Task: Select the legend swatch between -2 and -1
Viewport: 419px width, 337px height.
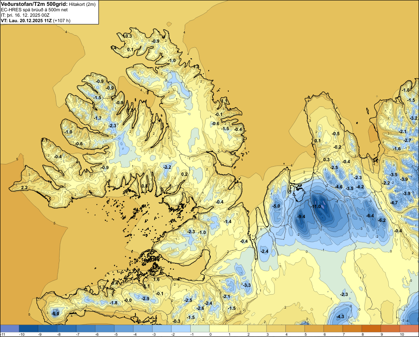Action: [x=181, y=328]
